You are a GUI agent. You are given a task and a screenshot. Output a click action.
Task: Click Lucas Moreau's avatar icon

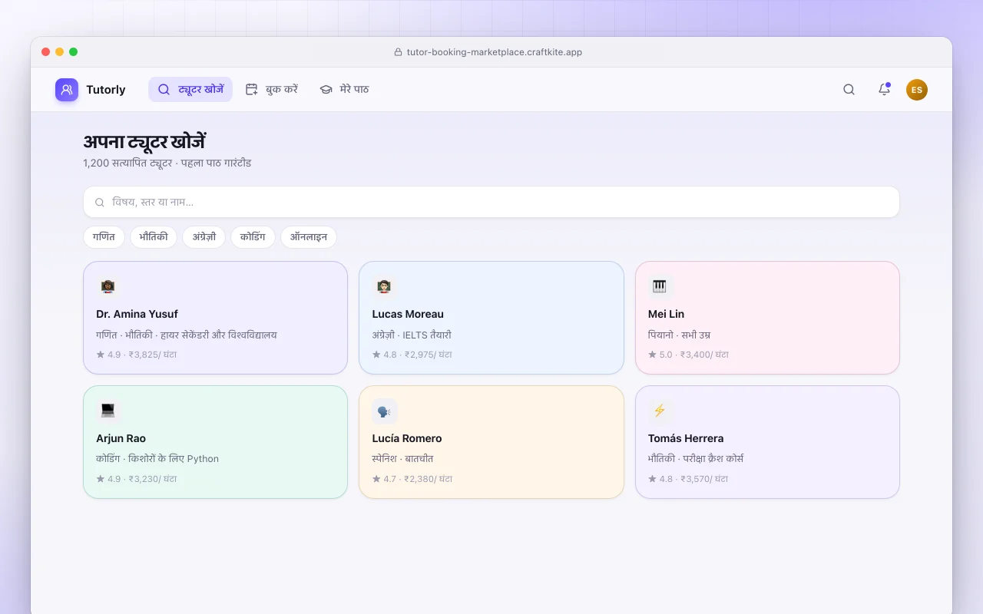tap(385, 287)
